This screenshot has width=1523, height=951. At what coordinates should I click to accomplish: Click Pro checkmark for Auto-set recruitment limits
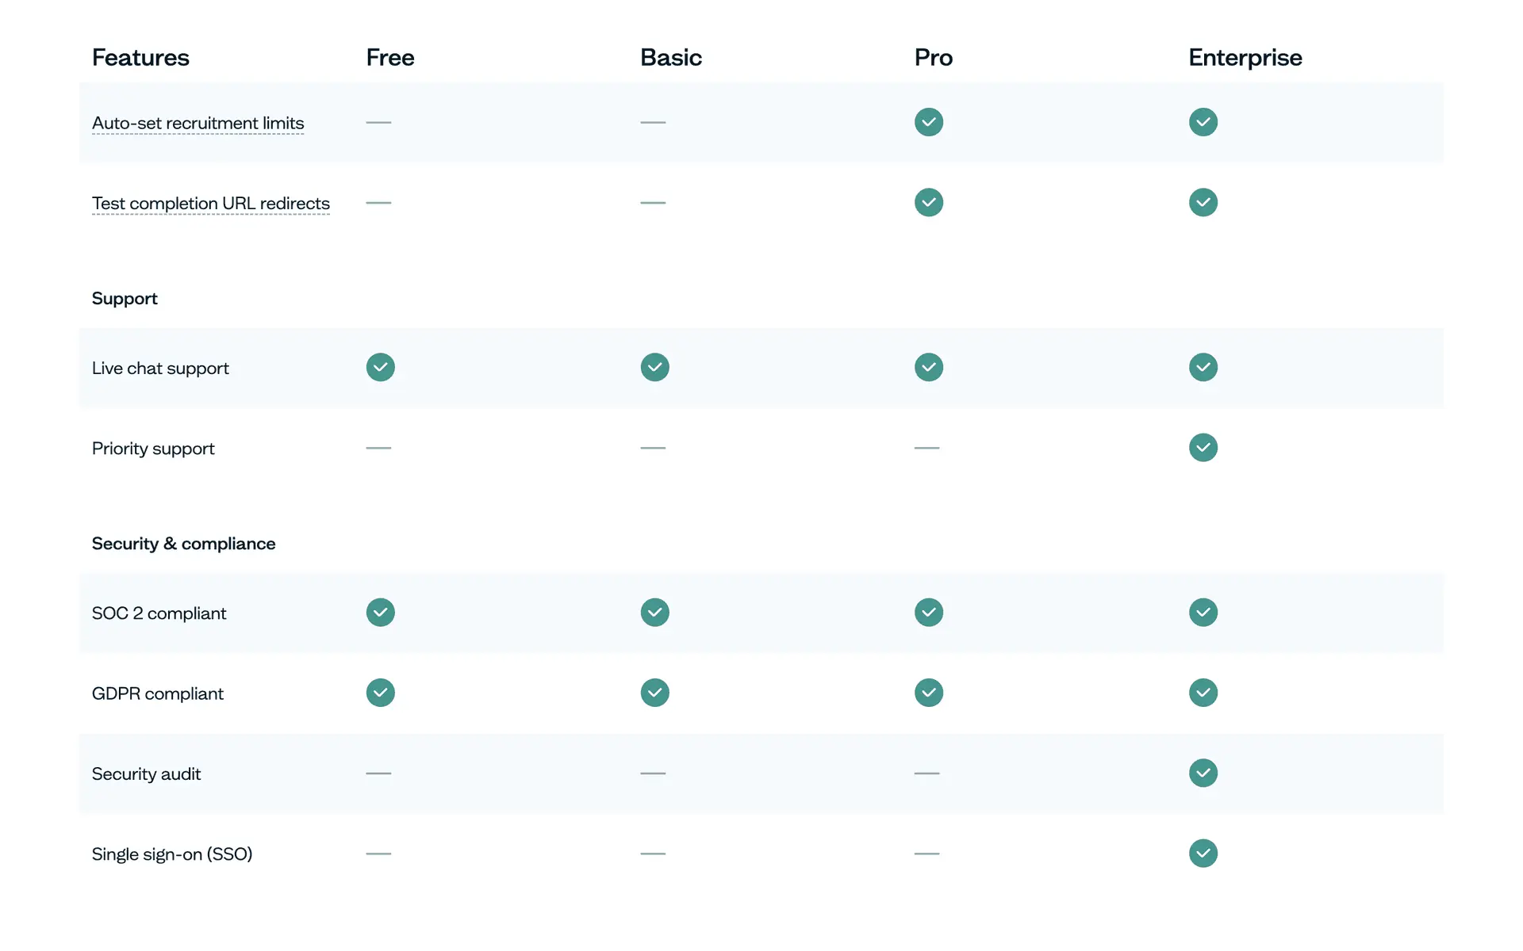[x=928, y=122]
